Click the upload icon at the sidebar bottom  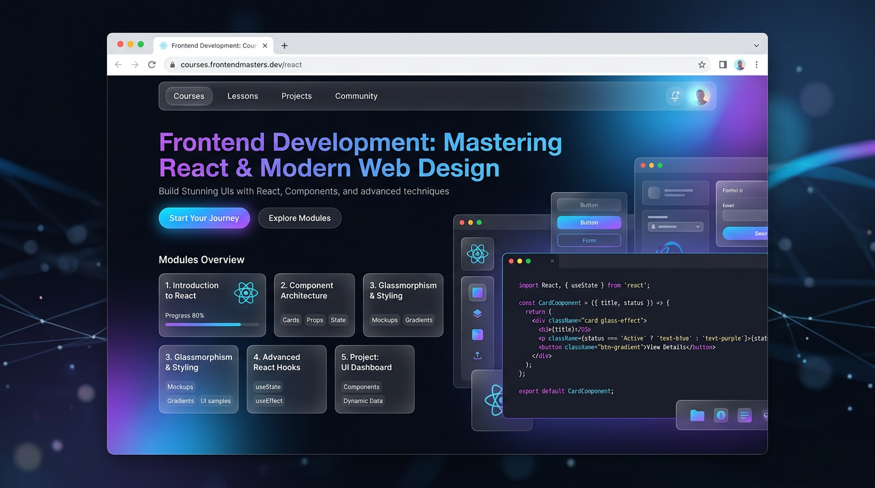click(x=478, y=355)
